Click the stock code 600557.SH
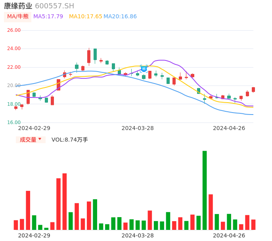The height and width of the screenshot is (241, 272). click(x=55, y=6)
